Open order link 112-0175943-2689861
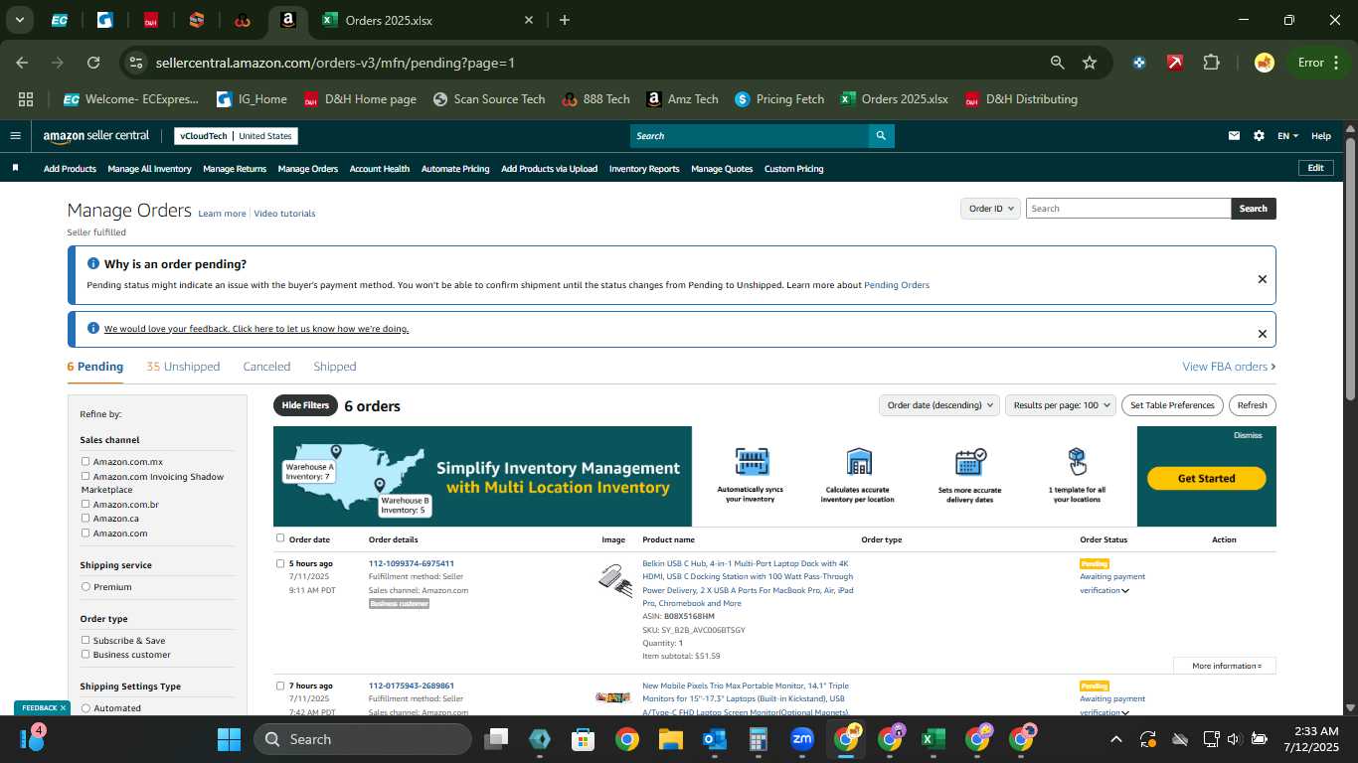 click(x=412, y=686)
